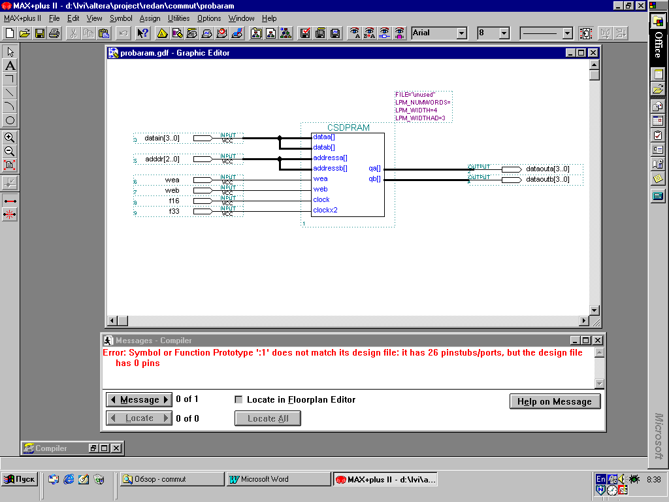669x502 pixels.
Task: Toggle Locate in Floorplan Editor checkbox
Action: pyautogui.click(x=238, y=399)
